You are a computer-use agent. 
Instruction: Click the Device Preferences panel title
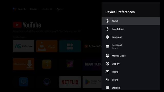tap(120, 12)
